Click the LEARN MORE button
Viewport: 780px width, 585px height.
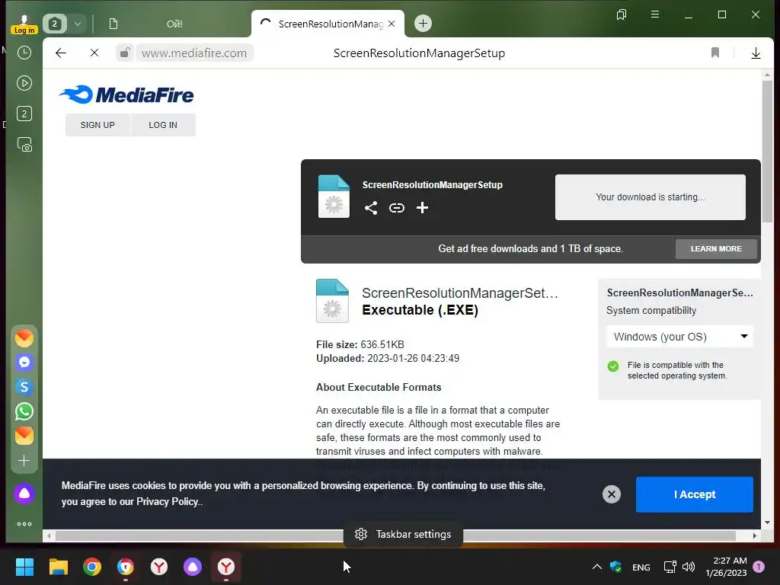[716, 249]
